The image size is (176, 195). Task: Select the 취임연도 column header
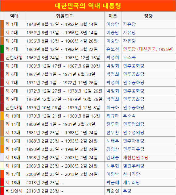click(65, 16)
